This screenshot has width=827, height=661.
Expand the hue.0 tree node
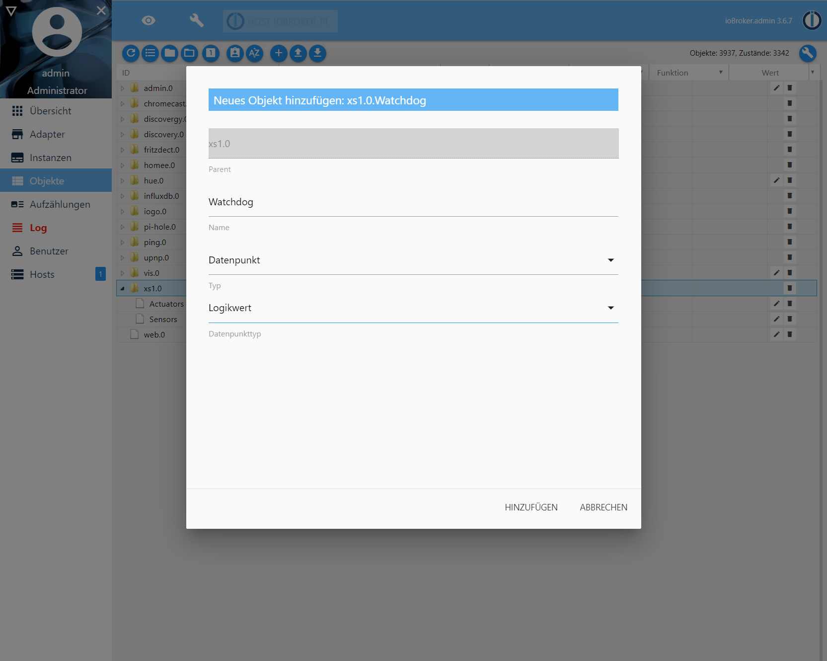(122, 181)
